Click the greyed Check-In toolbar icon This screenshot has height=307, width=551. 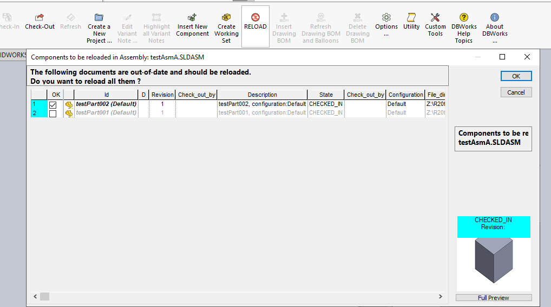pyautogui.click(x=7, y=17)
